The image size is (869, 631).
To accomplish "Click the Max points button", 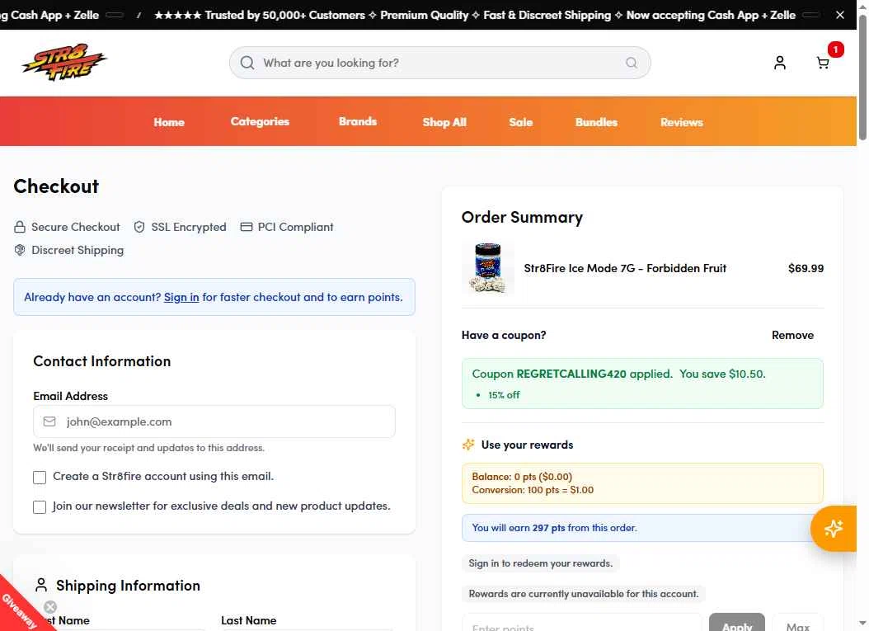I will tap(797, 624).
